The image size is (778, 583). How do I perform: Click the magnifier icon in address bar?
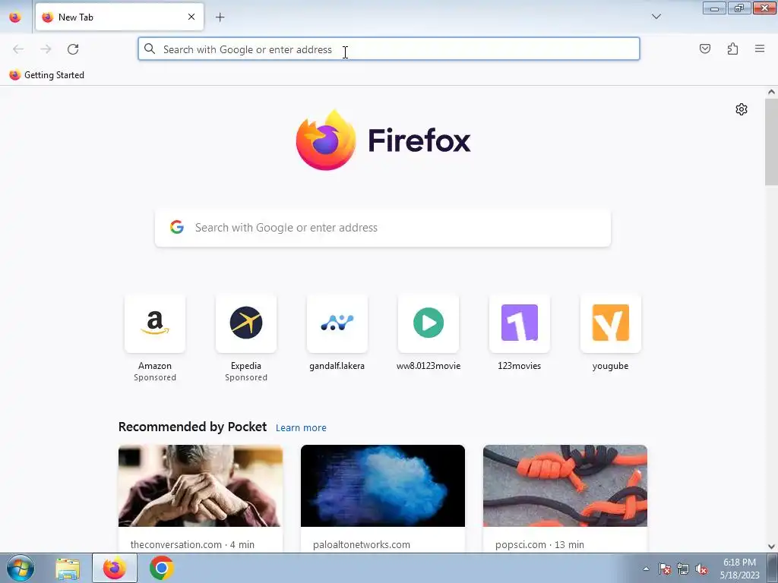(x=150, y=49)
